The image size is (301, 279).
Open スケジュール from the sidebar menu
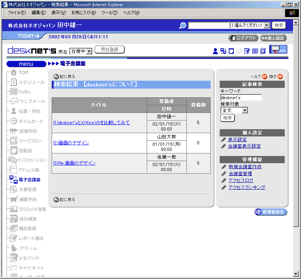pyautogui.click(x=27, y=82)
